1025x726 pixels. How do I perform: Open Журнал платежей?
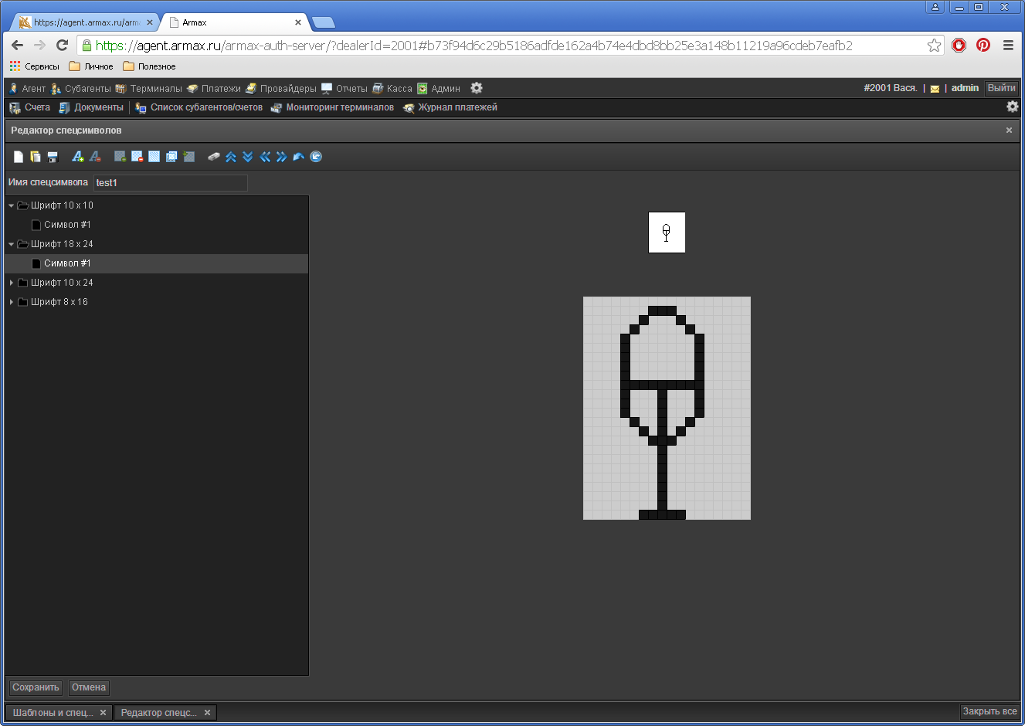(450, 107)
